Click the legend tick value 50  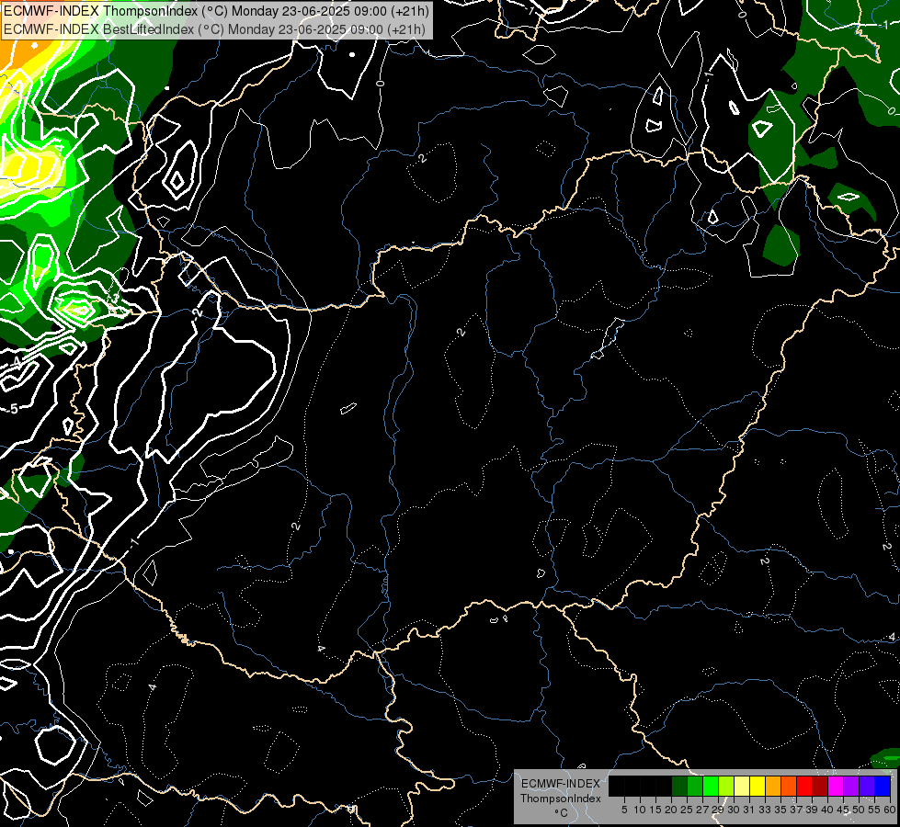860,810
